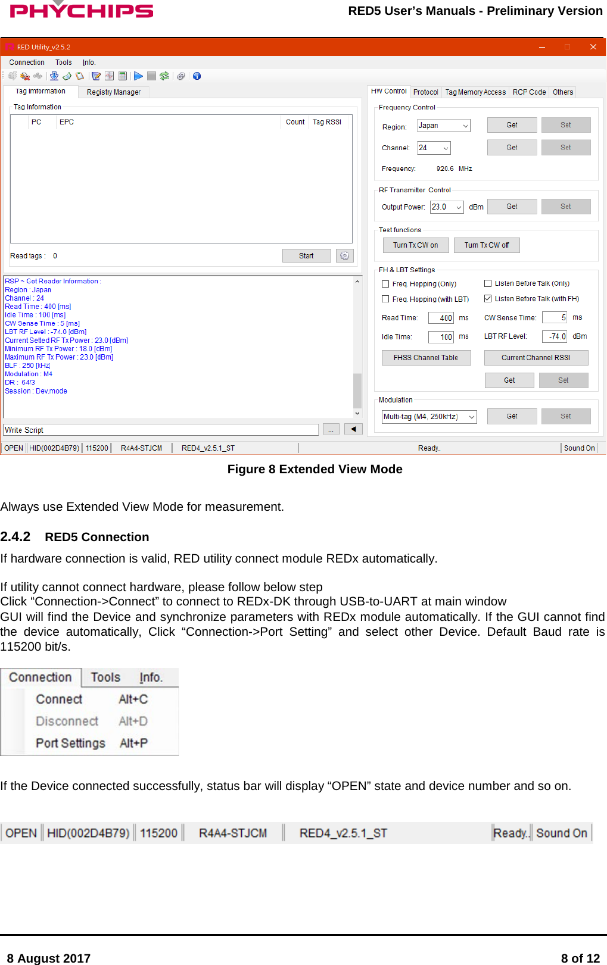607x965 pixels.
Task: Switch to the RCP Code tab
Action: point(530,92)
